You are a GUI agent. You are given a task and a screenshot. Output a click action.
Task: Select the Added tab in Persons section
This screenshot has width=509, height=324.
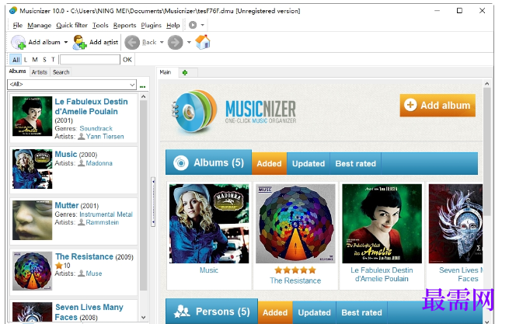point(275,312)
